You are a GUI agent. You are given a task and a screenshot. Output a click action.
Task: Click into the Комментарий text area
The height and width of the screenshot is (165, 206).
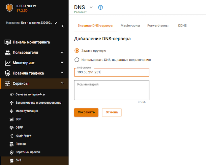[x=112, y=90]
